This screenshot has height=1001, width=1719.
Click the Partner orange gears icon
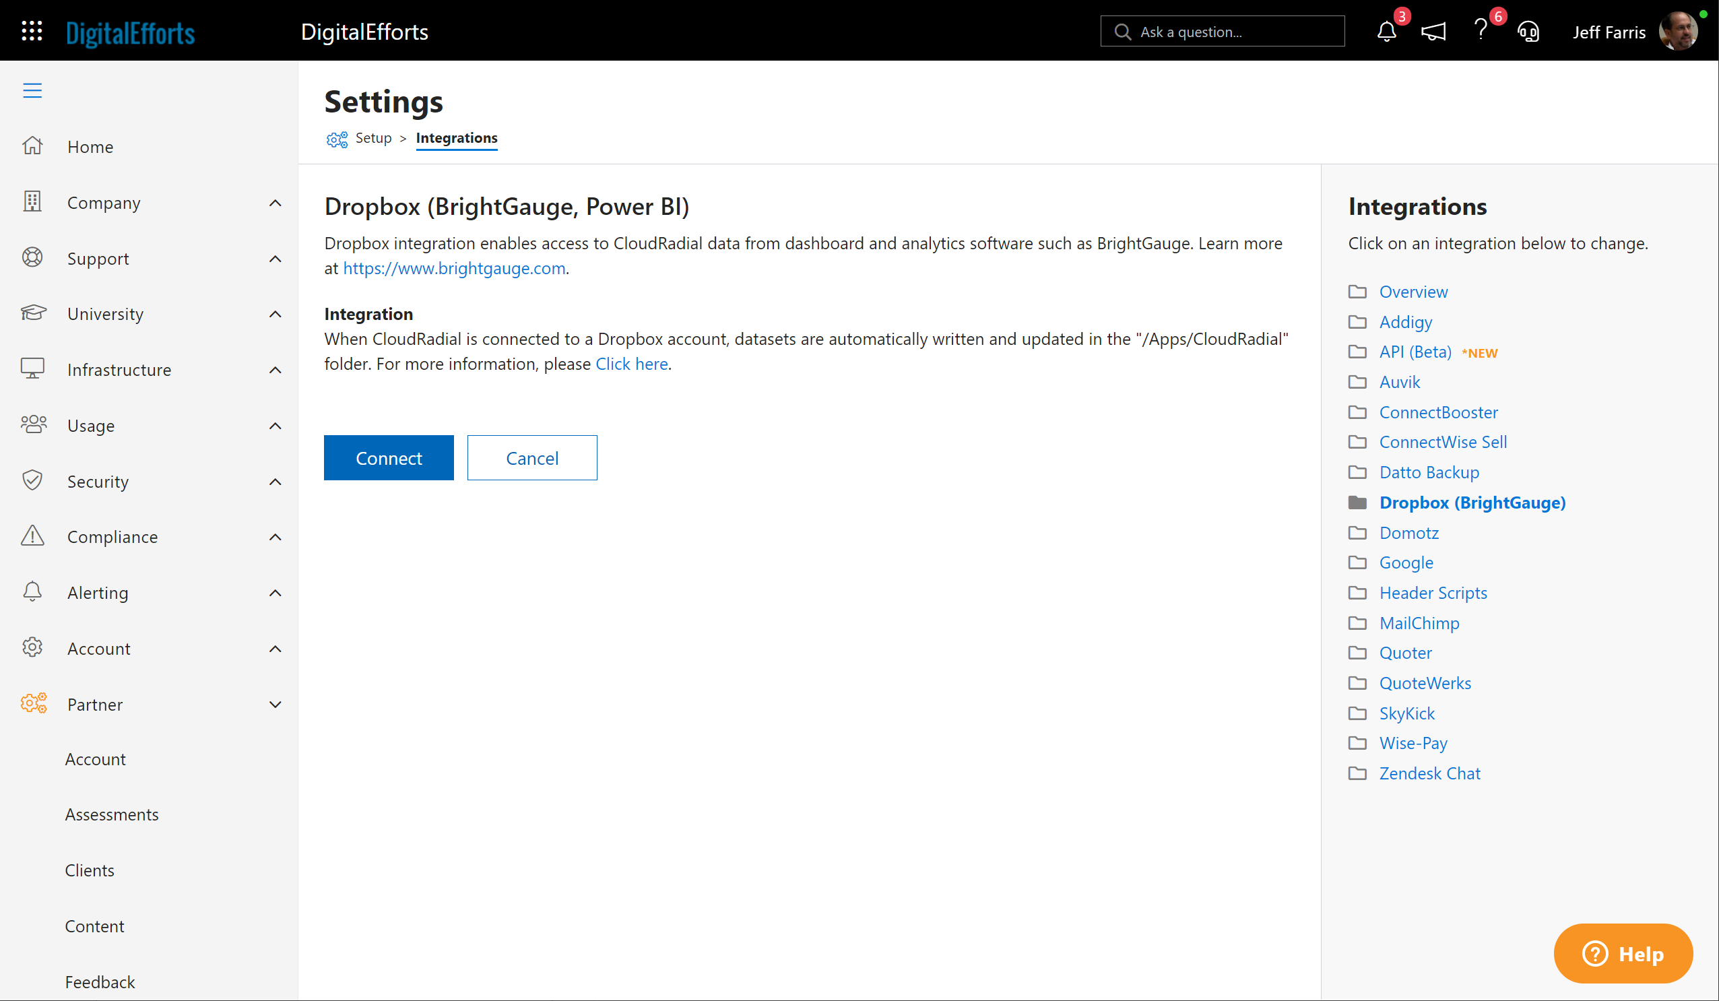(34, 703)
